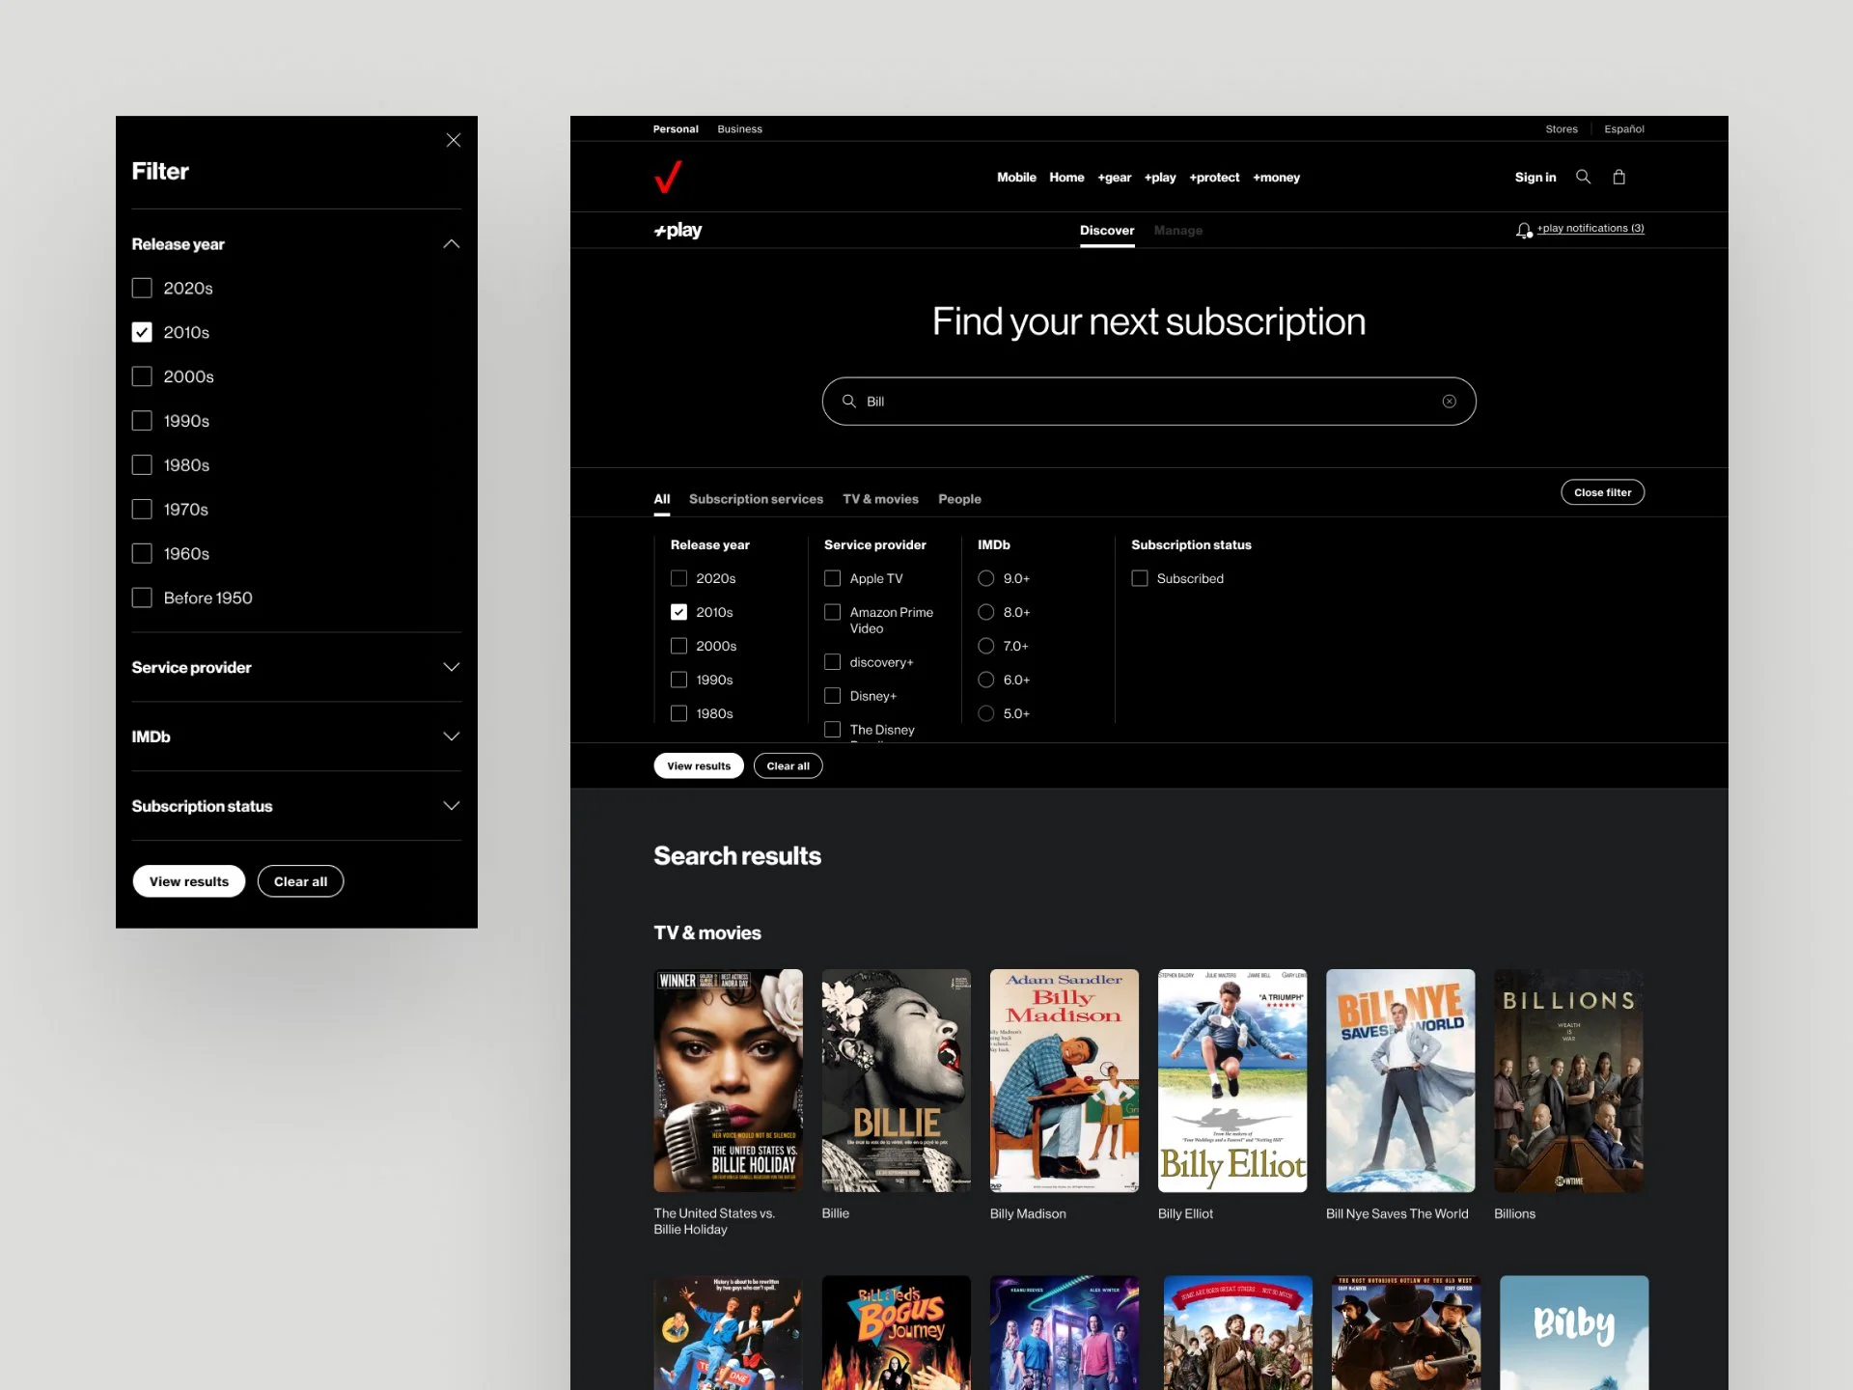Expand the Service provider section

(x=451, y=667)
